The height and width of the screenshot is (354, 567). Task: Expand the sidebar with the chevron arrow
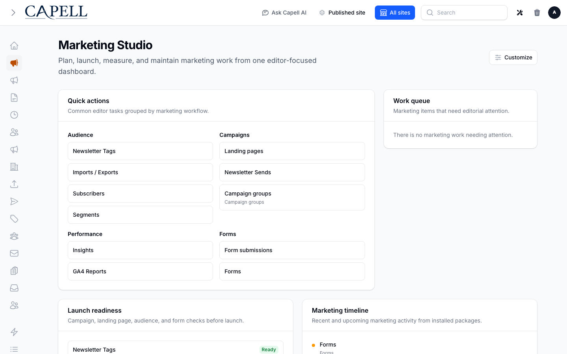point(13,13)
